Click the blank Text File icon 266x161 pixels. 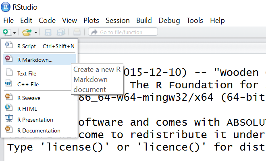coord(9,72)
